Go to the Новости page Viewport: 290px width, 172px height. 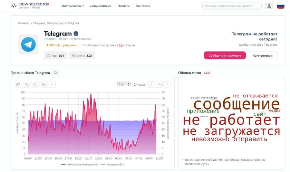pos(123,6)
